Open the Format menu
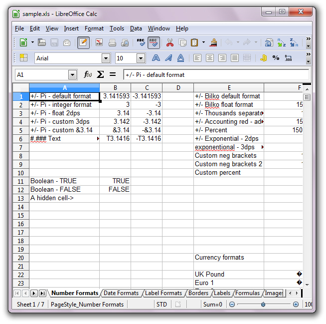The width and height of the screenshot is (326, 324). pyautogui.click(x=94, y=28)
